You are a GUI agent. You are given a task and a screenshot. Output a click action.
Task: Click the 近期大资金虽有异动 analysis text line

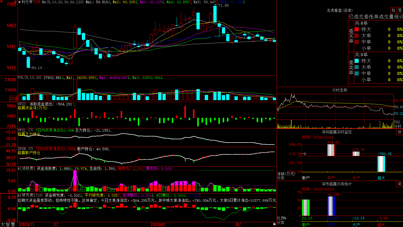pos(147,200)
